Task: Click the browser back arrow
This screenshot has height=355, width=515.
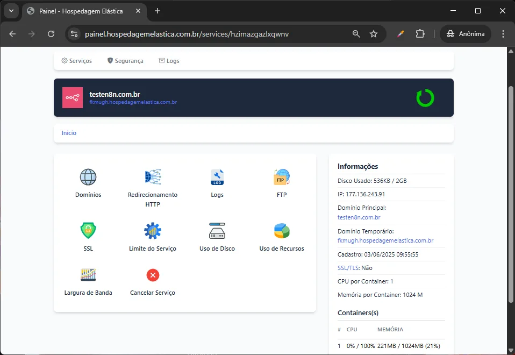Action: click(12, 34)
